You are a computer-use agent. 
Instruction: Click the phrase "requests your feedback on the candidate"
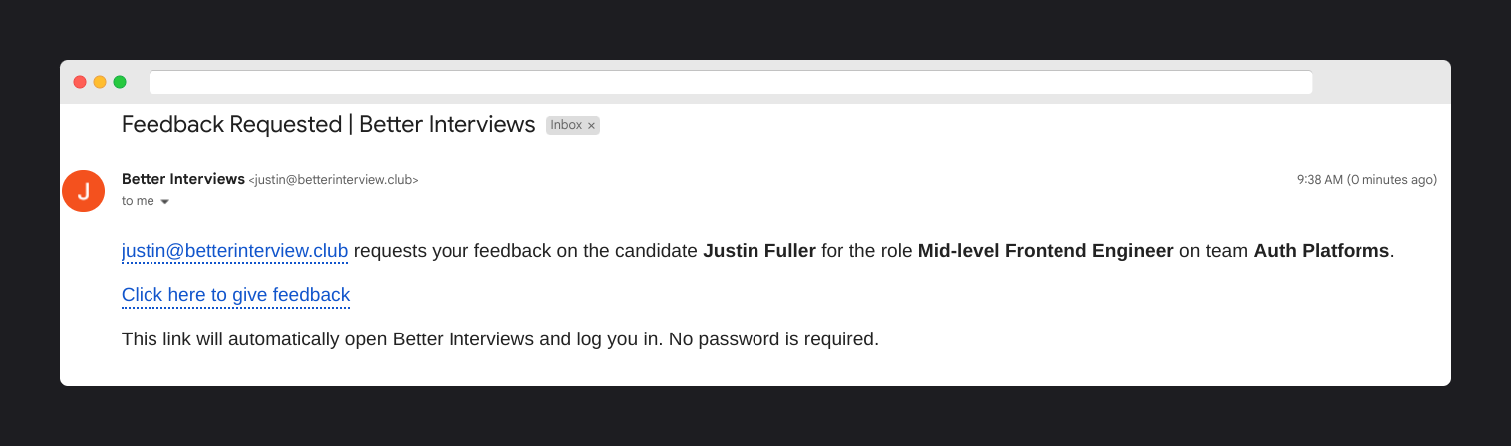point(525,251)
